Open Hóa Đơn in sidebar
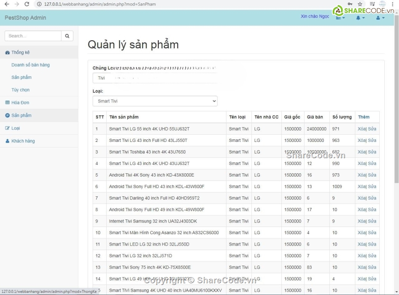Image resolution: width=399 pixels, height=295 pixels. tap(39, 102)
